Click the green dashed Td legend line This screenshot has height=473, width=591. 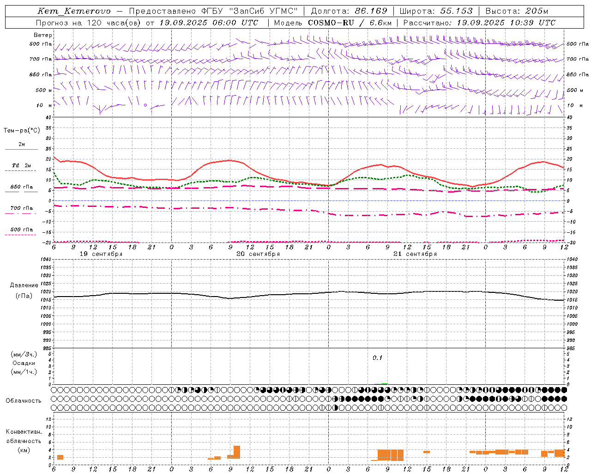(20, 170)
